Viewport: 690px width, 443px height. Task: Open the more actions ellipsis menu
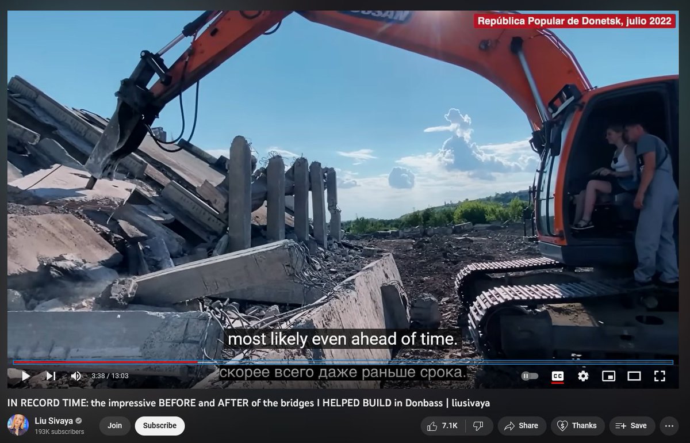click(669, 426)
